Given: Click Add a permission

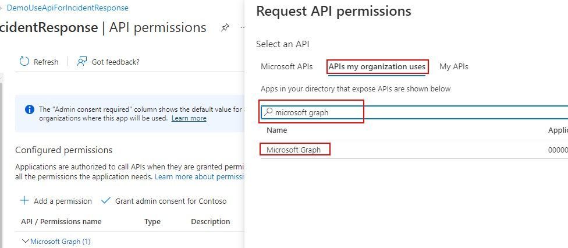Looking at the screenshot, I should (x=56, y=201).
